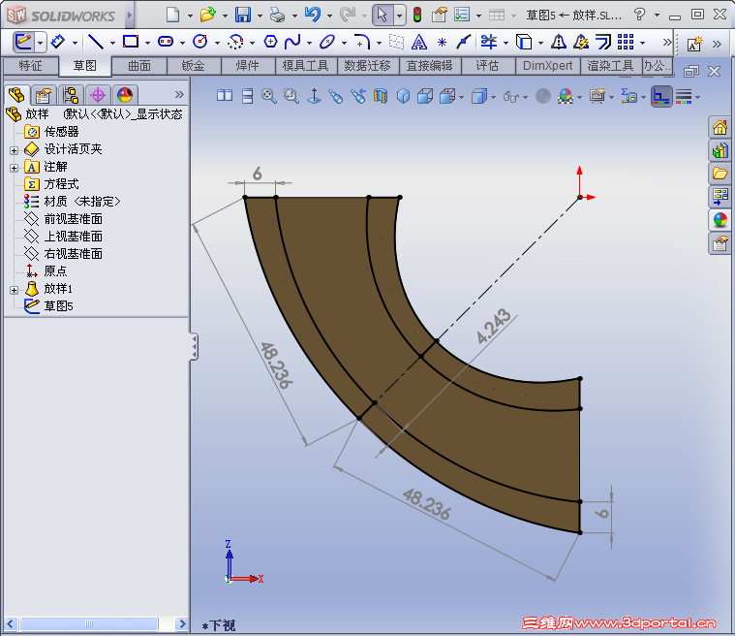Select the Polygon sketch tool
This screenshot has width=735, height=636.
click(270, 43)
